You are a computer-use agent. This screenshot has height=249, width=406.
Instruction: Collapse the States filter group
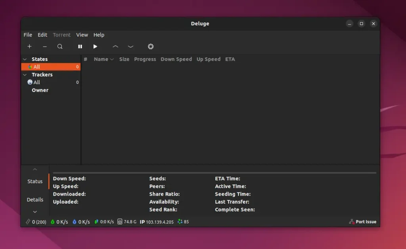tap(25, 59)
